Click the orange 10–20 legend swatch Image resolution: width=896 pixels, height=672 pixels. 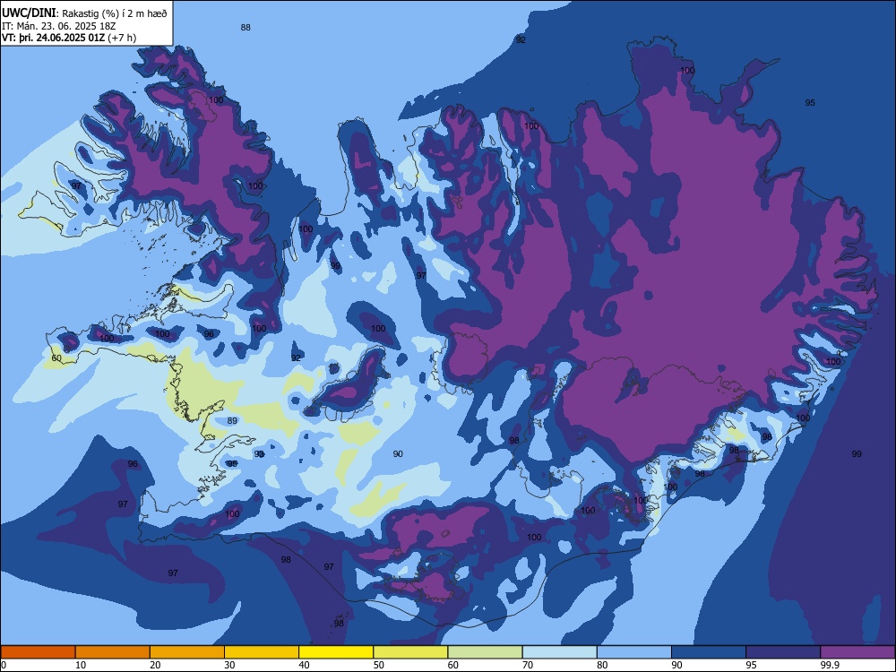[x=113, y=652]
